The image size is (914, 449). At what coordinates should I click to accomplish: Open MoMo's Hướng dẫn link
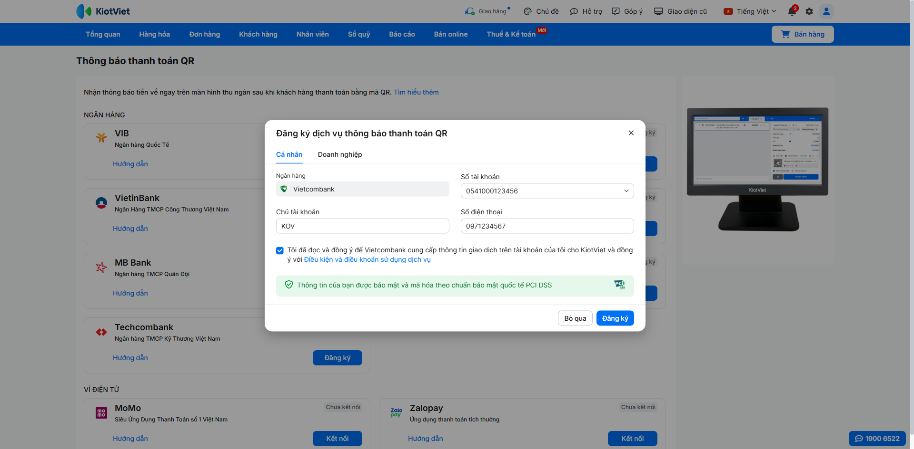coord(130,439)
